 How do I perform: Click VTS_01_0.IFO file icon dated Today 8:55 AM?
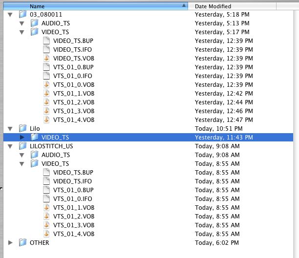click(46, 198)
